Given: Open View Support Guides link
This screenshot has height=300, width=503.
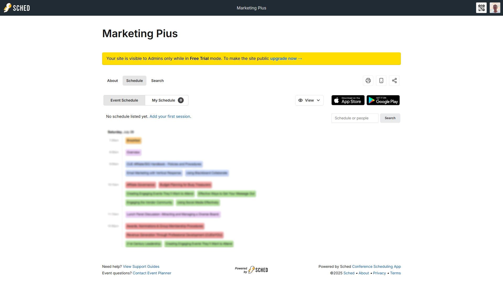Looking at the screenshot, I should [141, 266].
